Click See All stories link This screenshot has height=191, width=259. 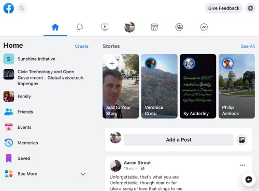(x=248, y=46)
